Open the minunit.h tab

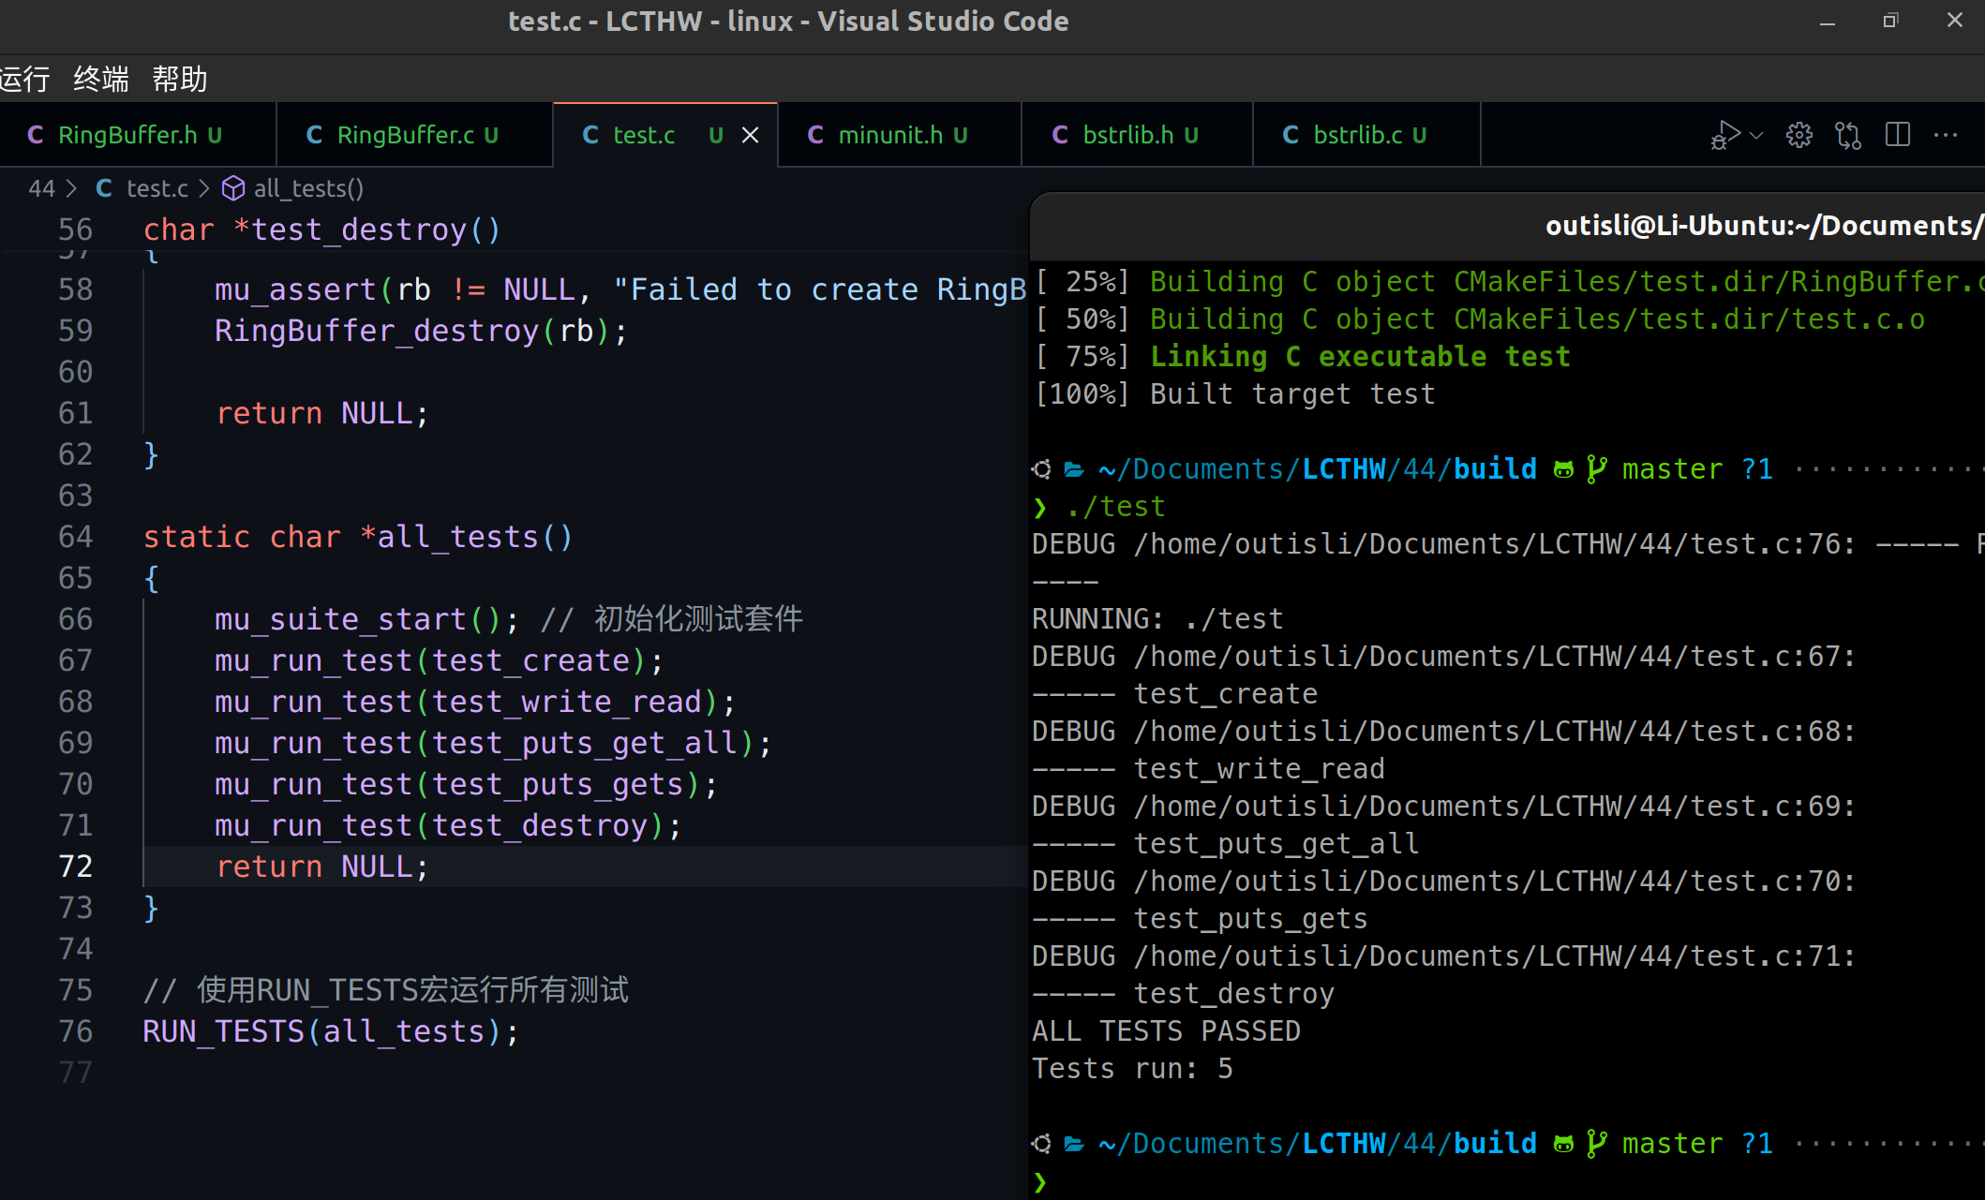(889, 135)
